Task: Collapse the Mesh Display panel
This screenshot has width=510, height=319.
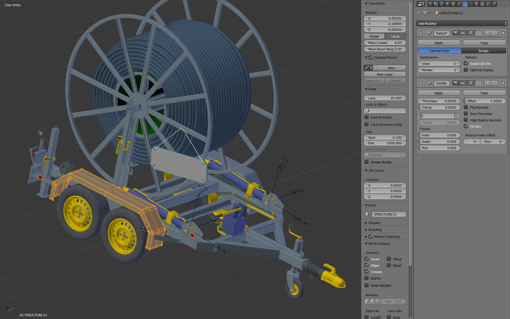Action: tap(366, 244)
